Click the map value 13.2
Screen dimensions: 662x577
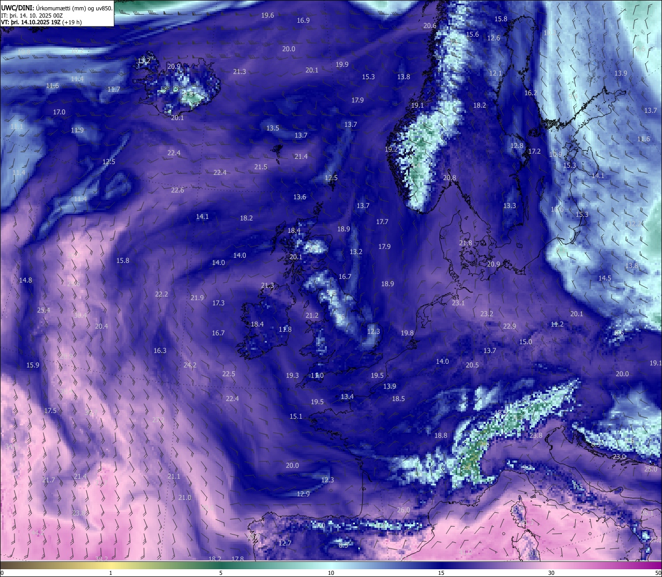pyautogui.click(x=356, y=252)
